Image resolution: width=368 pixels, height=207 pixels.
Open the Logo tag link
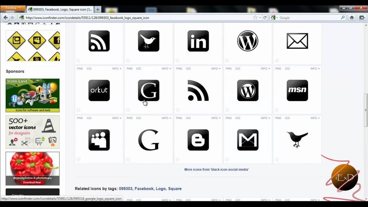pos(161,189)
